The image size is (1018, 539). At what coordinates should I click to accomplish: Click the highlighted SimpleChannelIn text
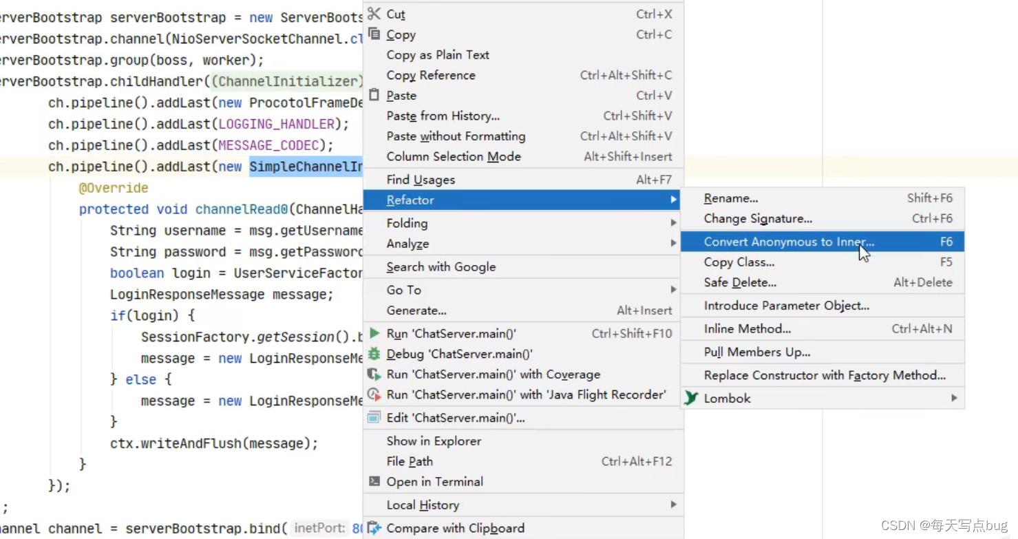[306, 167]
